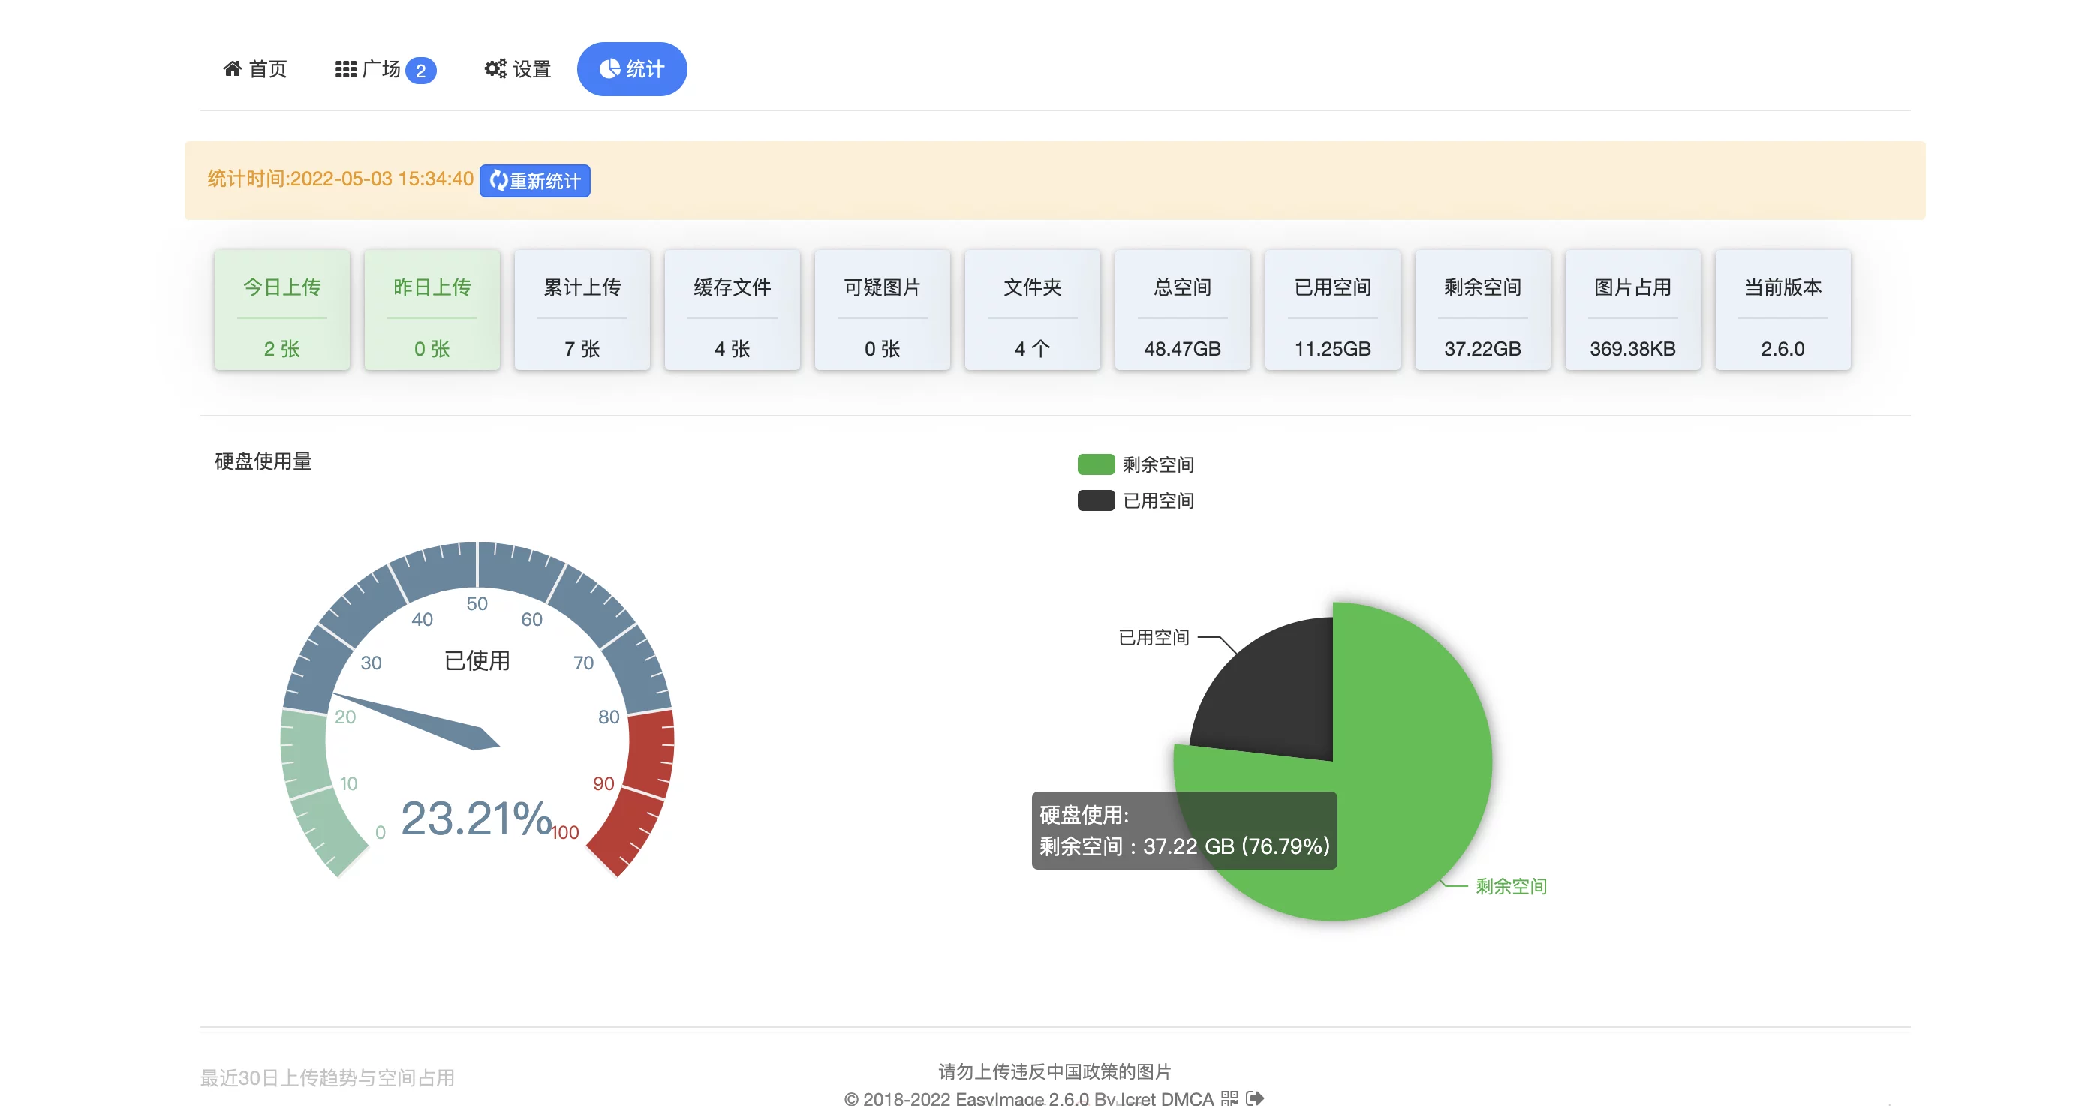Click the logout arrow icon in the footer
The image size is (2097, 1106).
point(1254,1099)
